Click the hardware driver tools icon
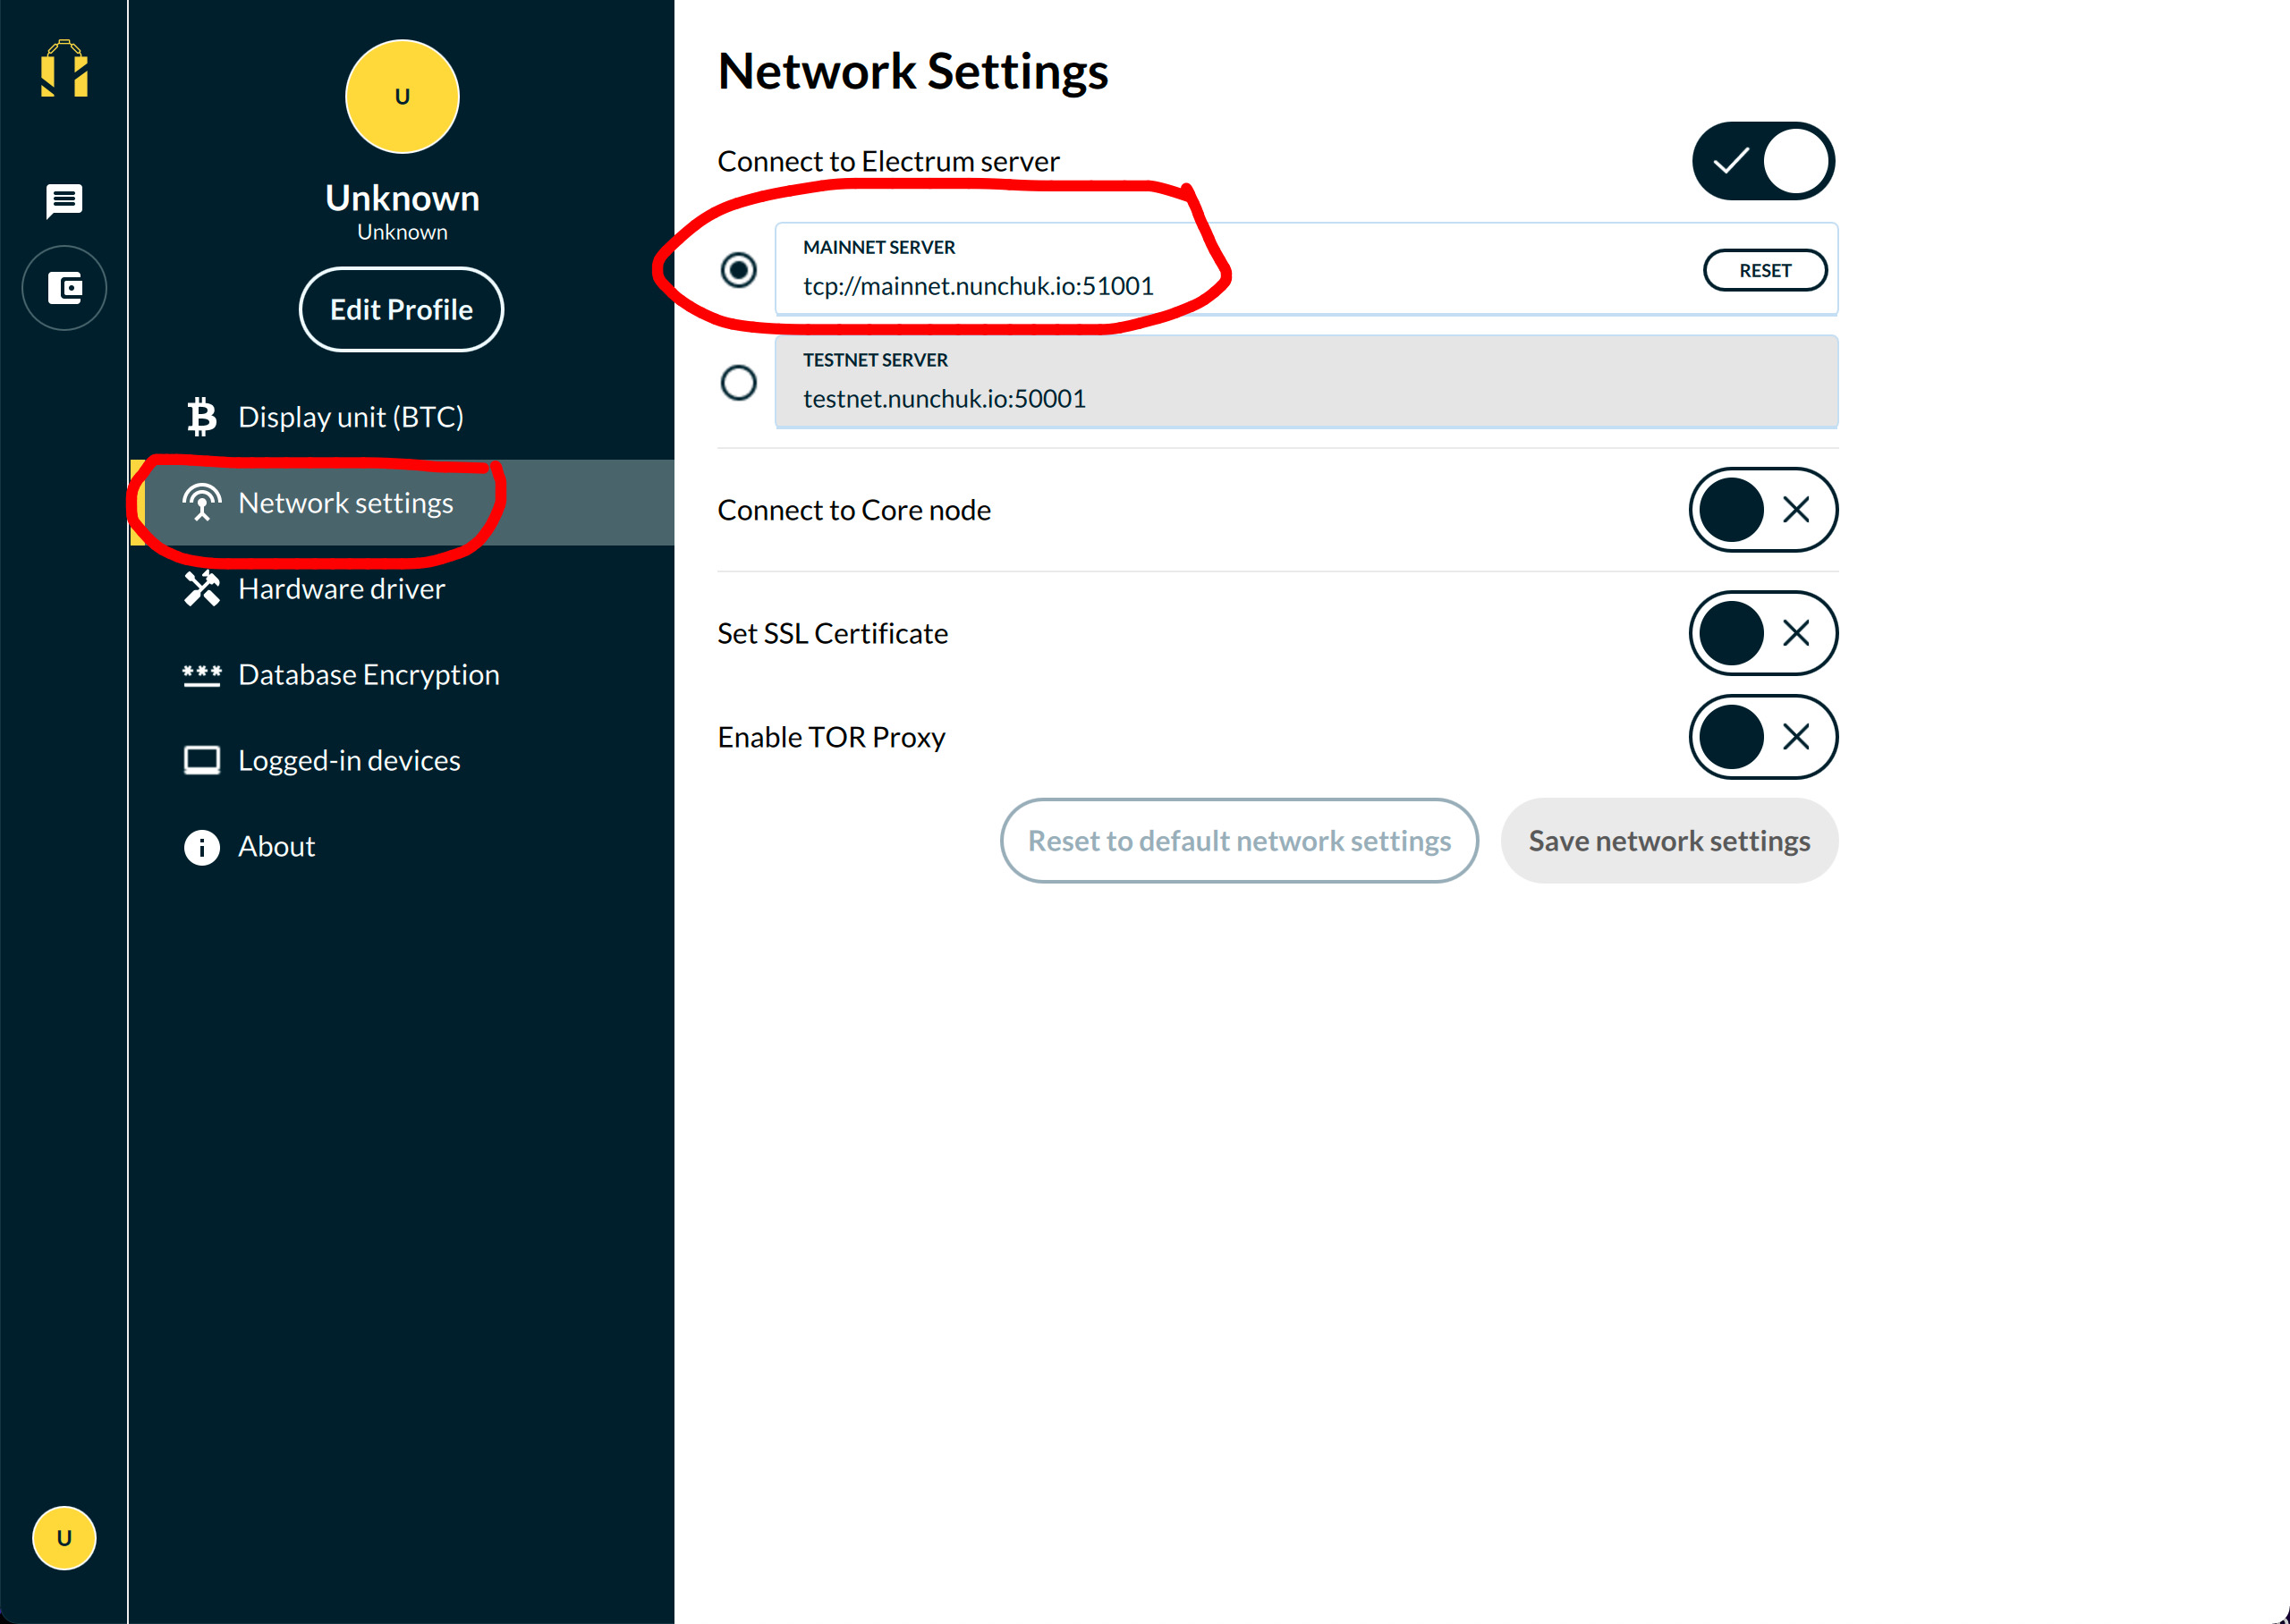 pos(202,589)
